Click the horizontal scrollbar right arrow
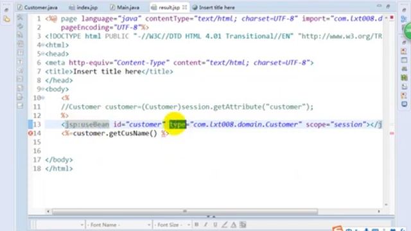The image size is (411, 231). tap(379, 211)
